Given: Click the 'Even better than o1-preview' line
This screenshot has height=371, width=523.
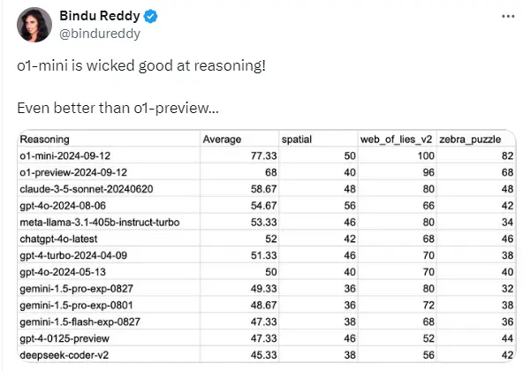Looking at the screenshot, I should [x=117, y=108].
